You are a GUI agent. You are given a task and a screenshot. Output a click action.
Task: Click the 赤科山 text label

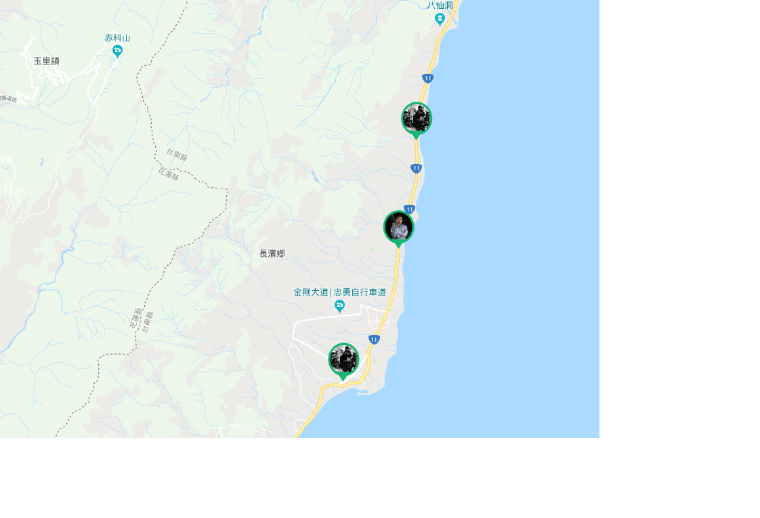(x=117, y=39)
